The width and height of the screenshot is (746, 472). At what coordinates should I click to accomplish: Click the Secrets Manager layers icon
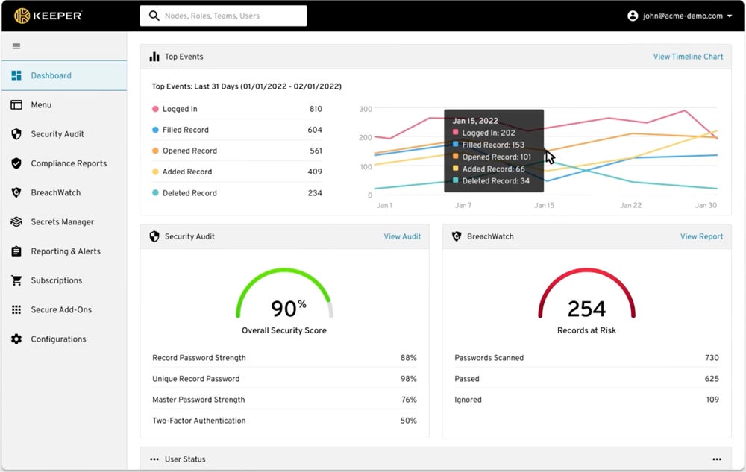click(x=16, y=222)
